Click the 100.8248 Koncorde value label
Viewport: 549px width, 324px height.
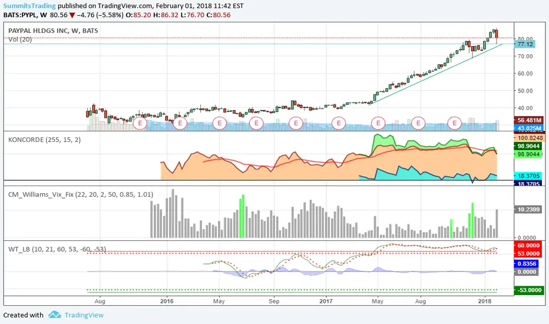(529, 138)
